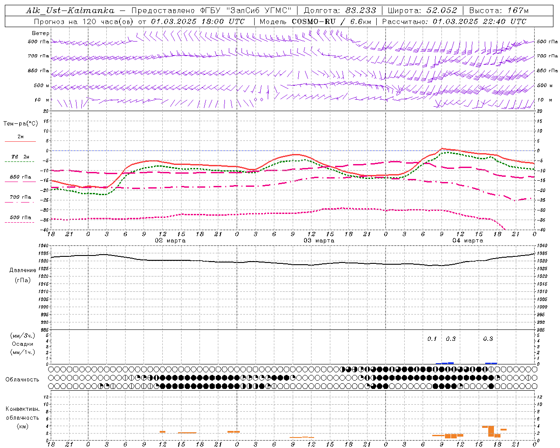Click the left 700 гПа wind level label
Screen dimensions: 560x448
click(38, 56)
